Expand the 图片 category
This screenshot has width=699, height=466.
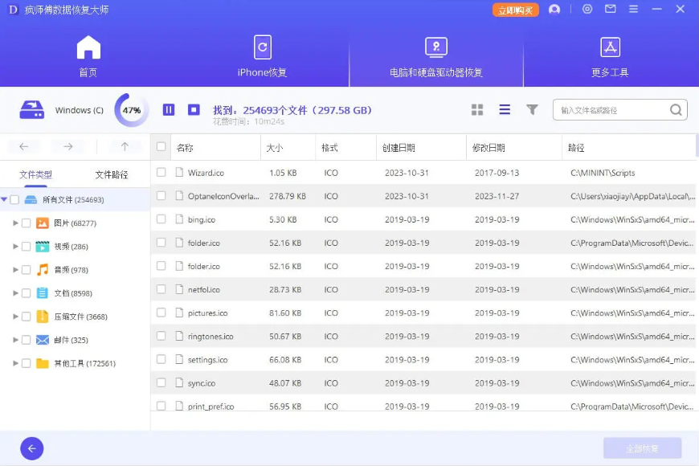15,223
